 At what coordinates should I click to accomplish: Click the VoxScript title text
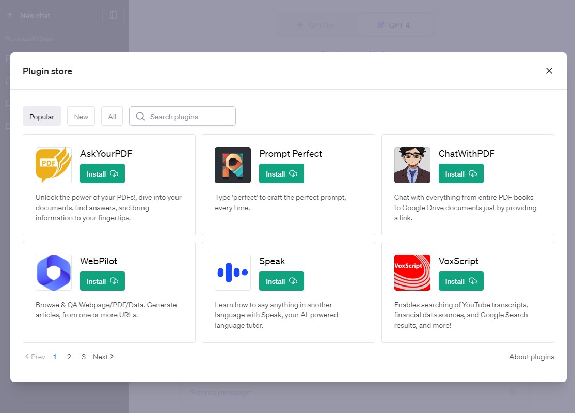458,261
